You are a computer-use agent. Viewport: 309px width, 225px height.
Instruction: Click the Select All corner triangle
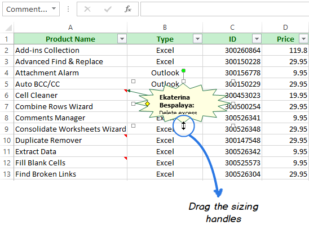(x=8, y=28)
